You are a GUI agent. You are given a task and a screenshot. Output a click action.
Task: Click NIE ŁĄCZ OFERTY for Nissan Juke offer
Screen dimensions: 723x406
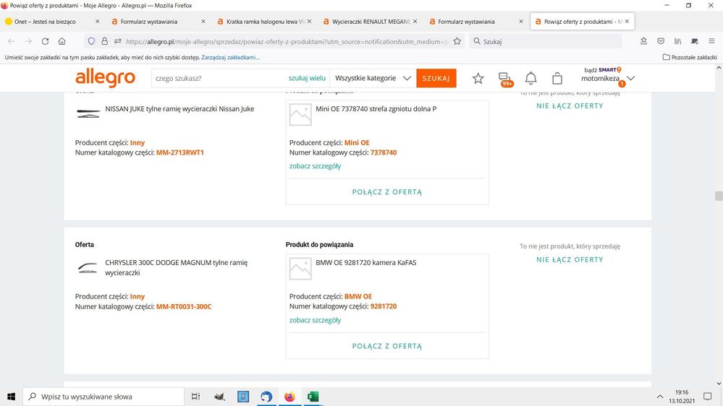point(570,106)
